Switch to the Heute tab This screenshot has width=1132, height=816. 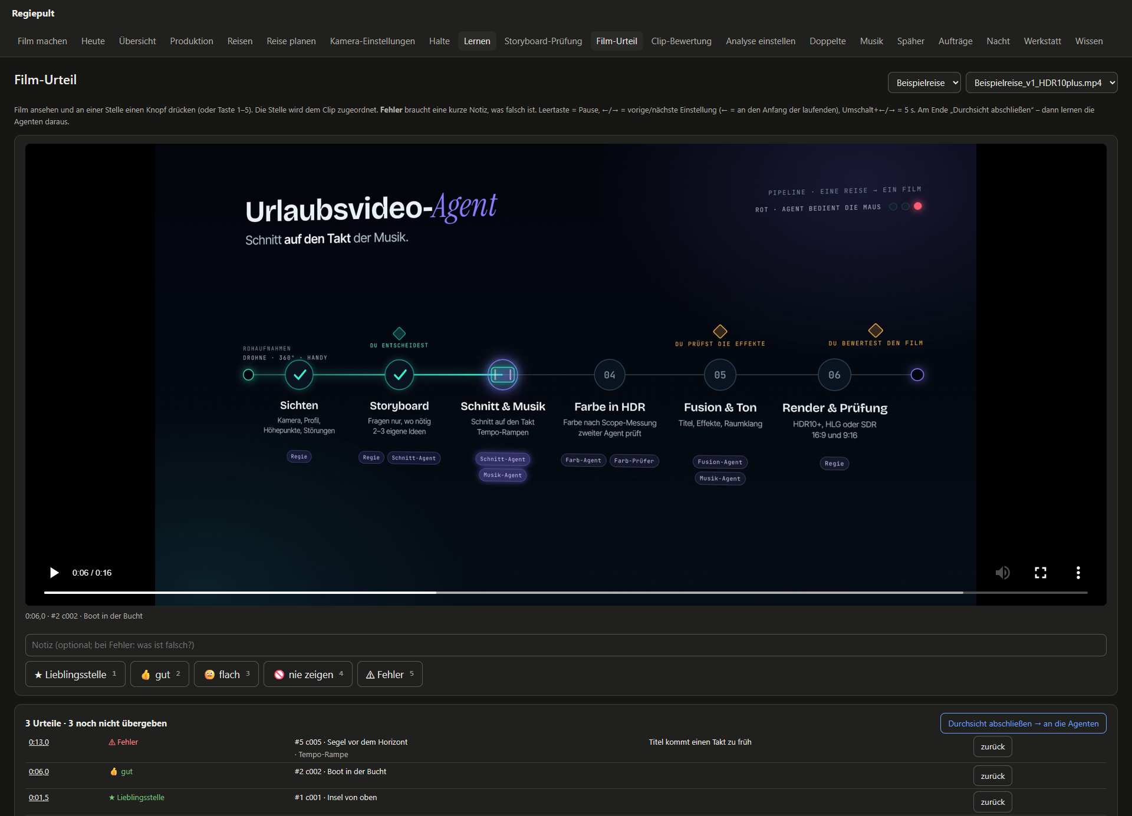click(x=93, y=41)
